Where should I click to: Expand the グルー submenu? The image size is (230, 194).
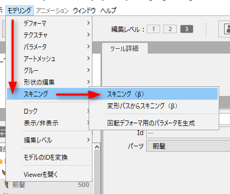coord(49,70)
